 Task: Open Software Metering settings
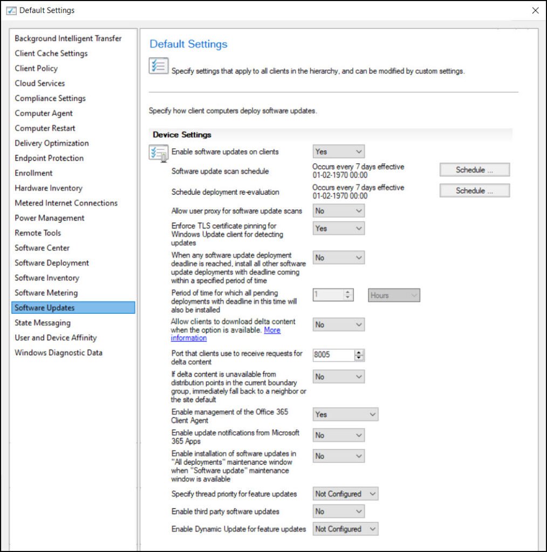tap(46, 293)
